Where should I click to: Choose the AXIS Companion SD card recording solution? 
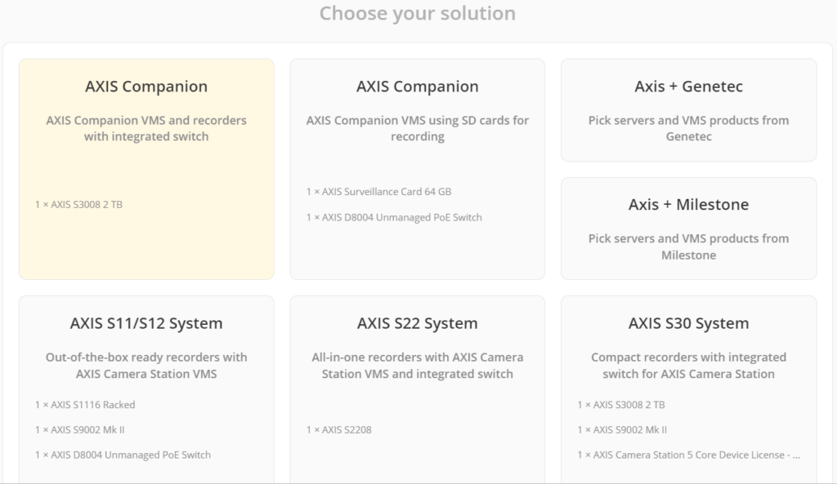click(x=418, y=167)
